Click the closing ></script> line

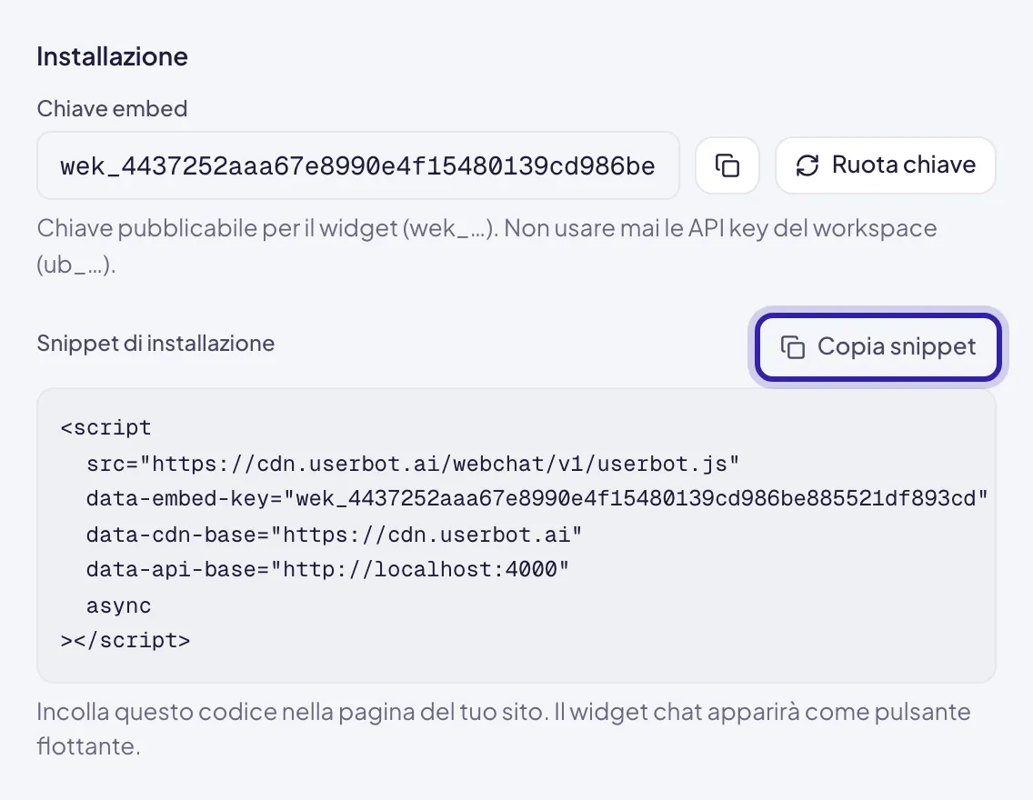tap(125, 640)
